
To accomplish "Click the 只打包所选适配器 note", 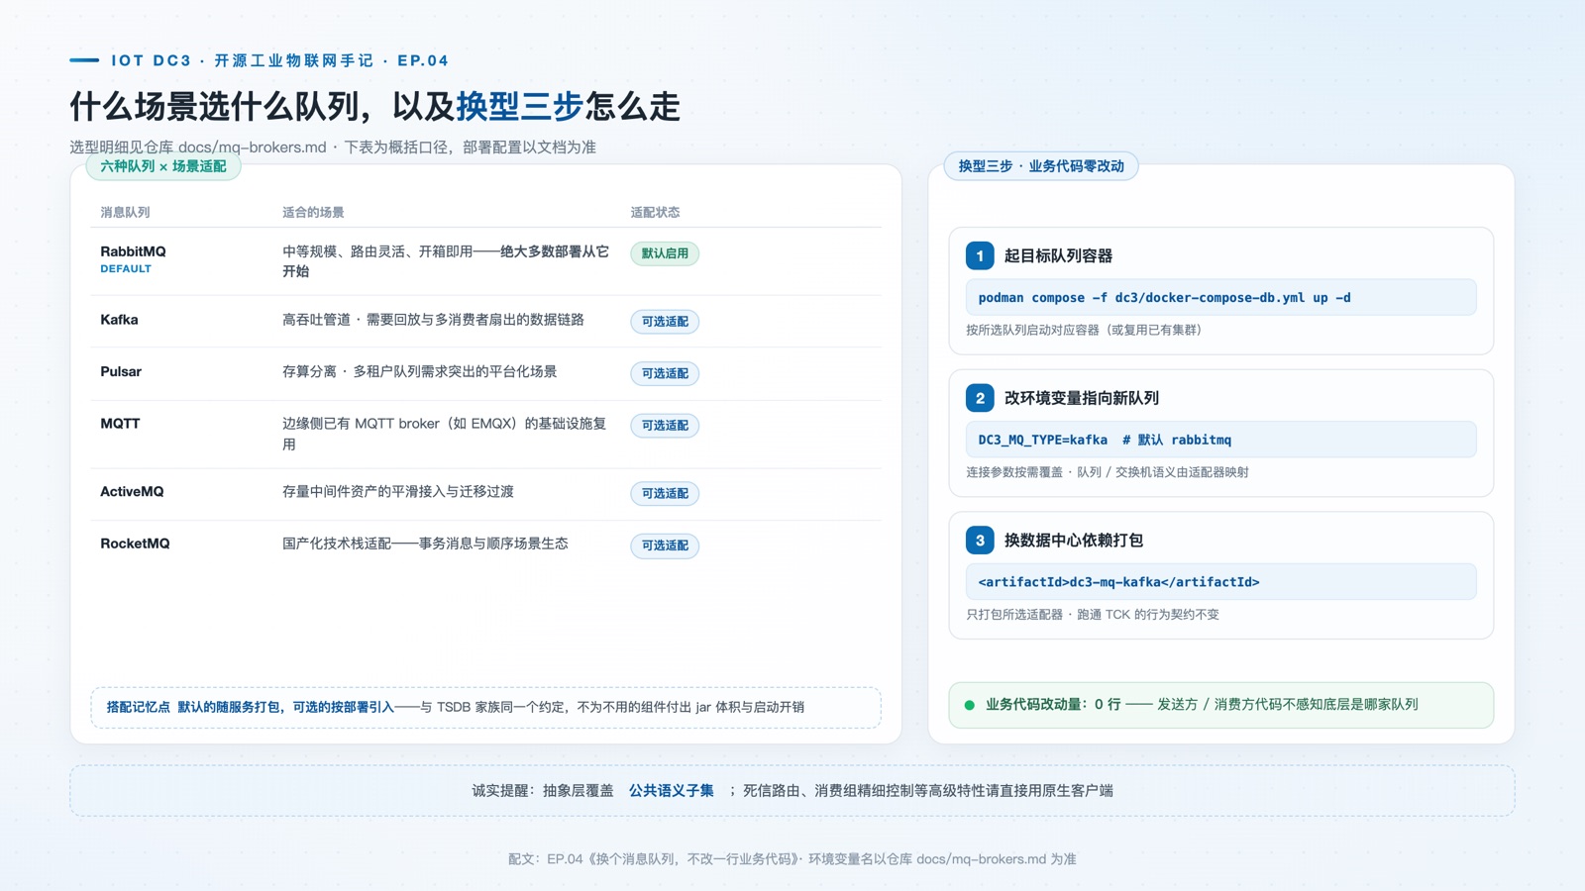I will tap(1093, 615).
